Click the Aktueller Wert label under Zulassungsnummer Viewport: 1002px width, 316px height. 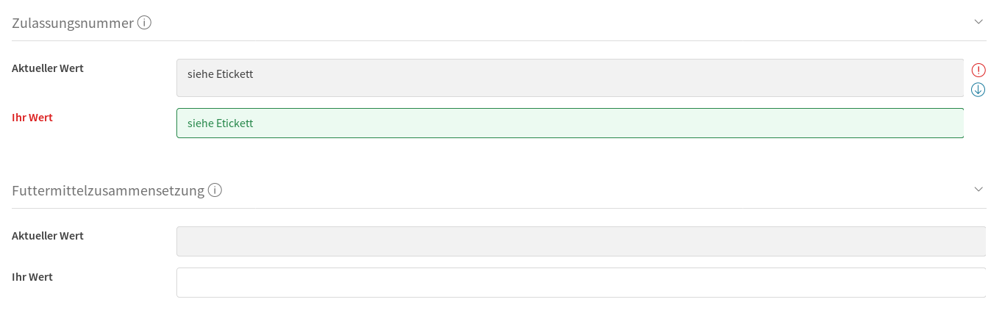click(x=48, y=68)
